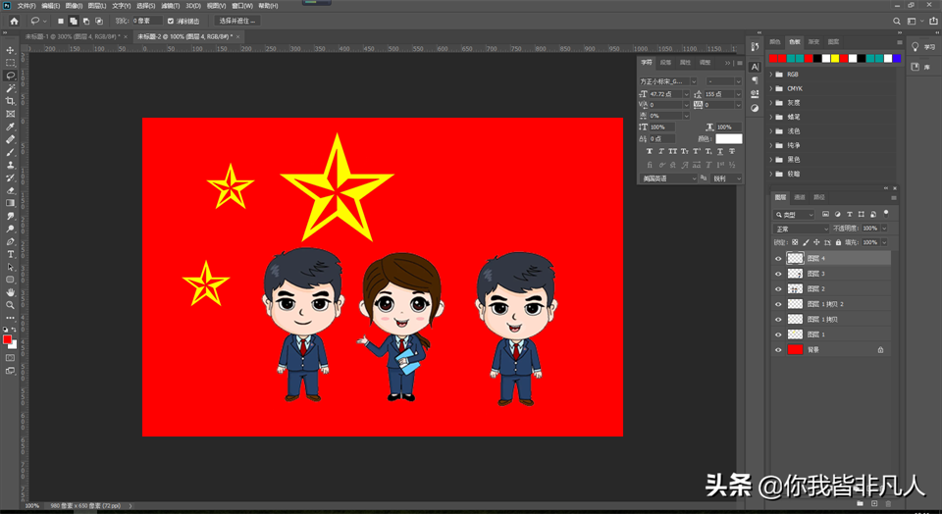Toggle the 消除锯齿 anti-alias checkbox
The width and height of the screenshot is (942, 514).
click(171, 21)
